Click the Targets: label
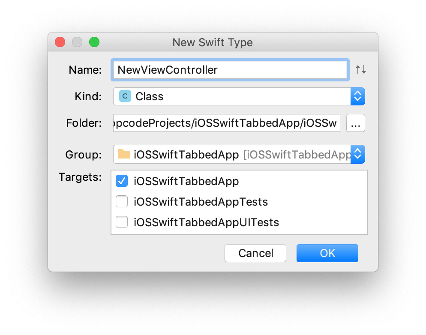This screenshot has width=426, height=335. [x=80, y=177]
